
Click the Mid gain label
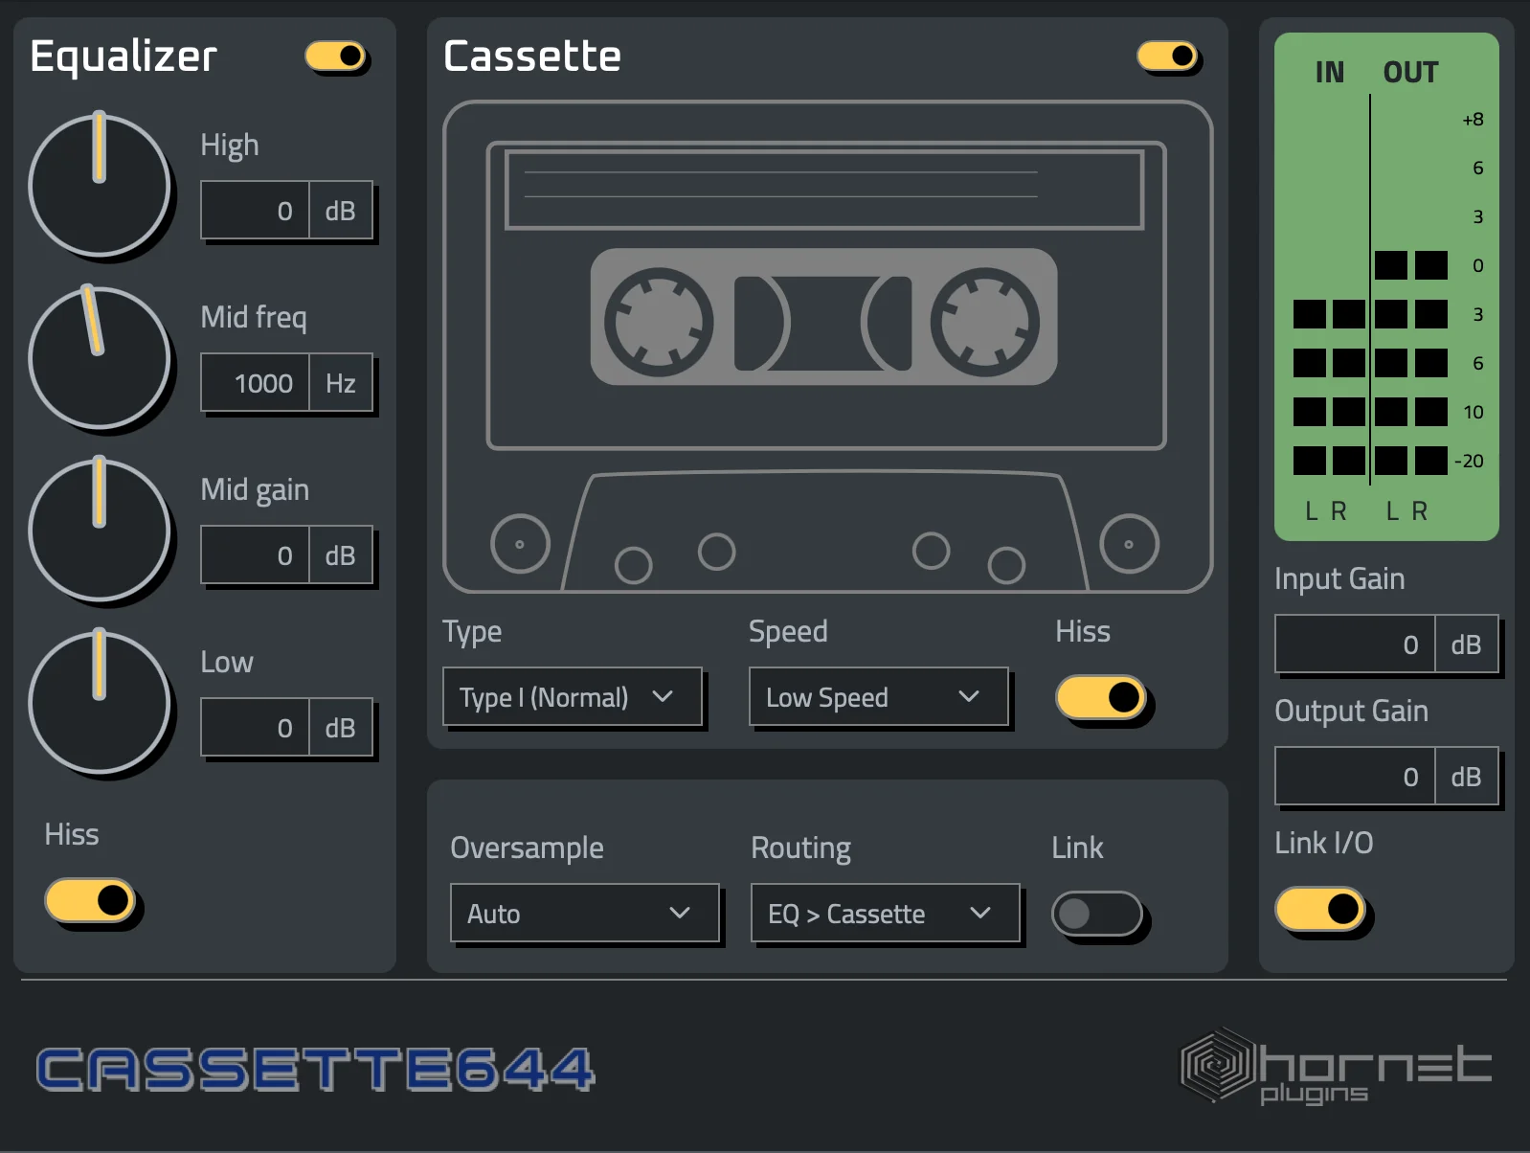coord(255,489)
